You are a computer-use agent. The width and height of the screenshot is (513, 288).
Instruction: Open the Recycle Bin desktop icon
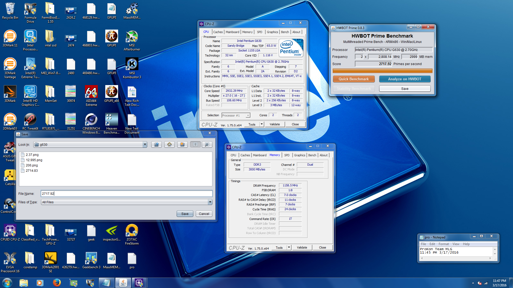coord(10,11)
